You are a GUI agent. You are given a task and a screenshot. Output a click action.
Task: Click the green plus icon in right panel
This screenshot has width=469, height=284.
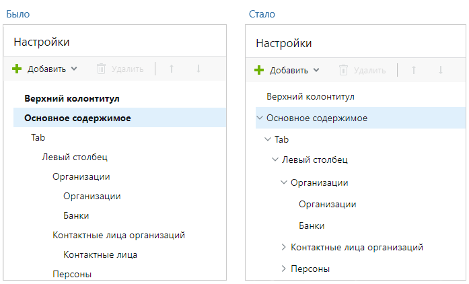coord(259,70)
